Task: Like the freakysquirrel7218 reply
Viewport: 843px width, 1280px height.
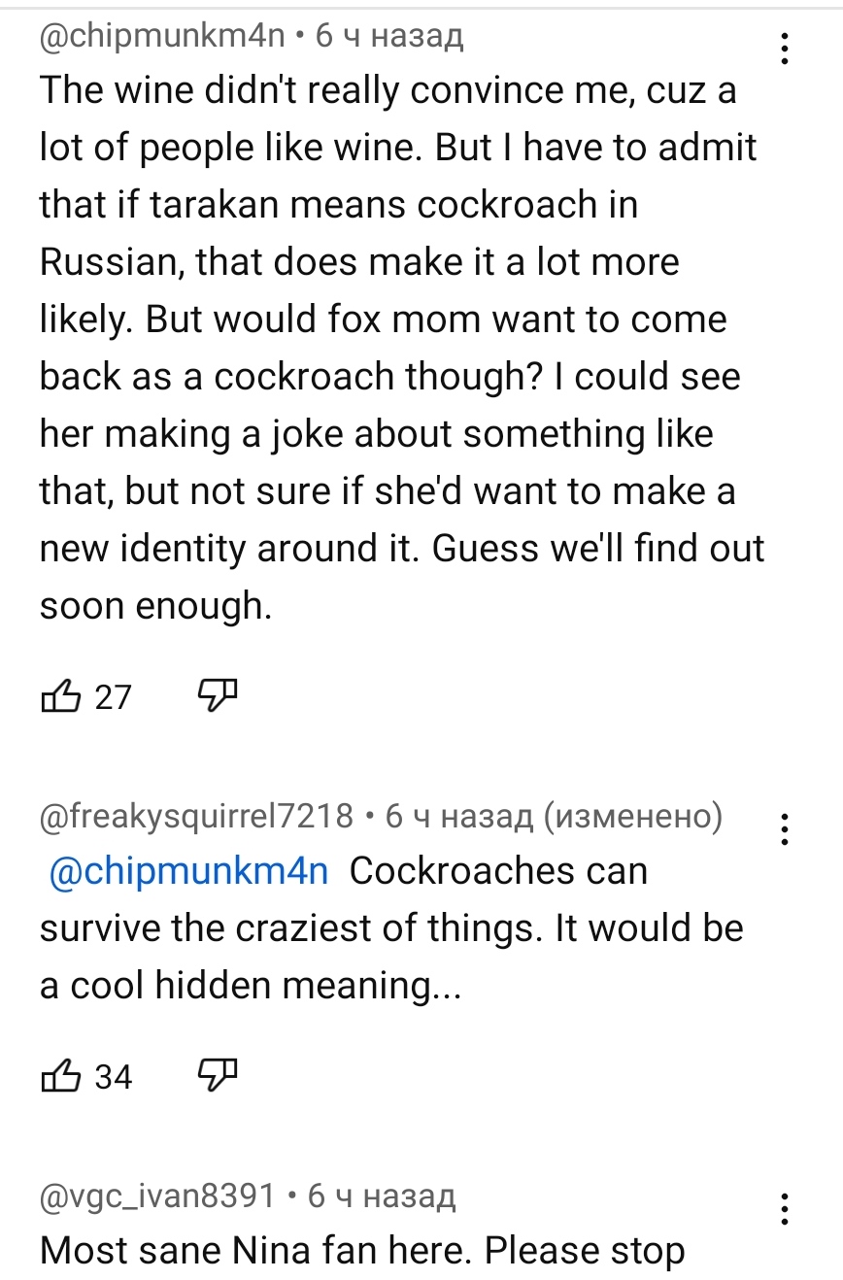Action: (60, 1076)
